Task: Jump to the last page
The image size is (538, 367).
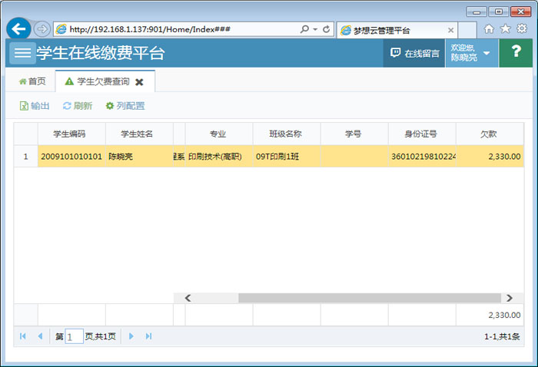Action: point(149,336)
